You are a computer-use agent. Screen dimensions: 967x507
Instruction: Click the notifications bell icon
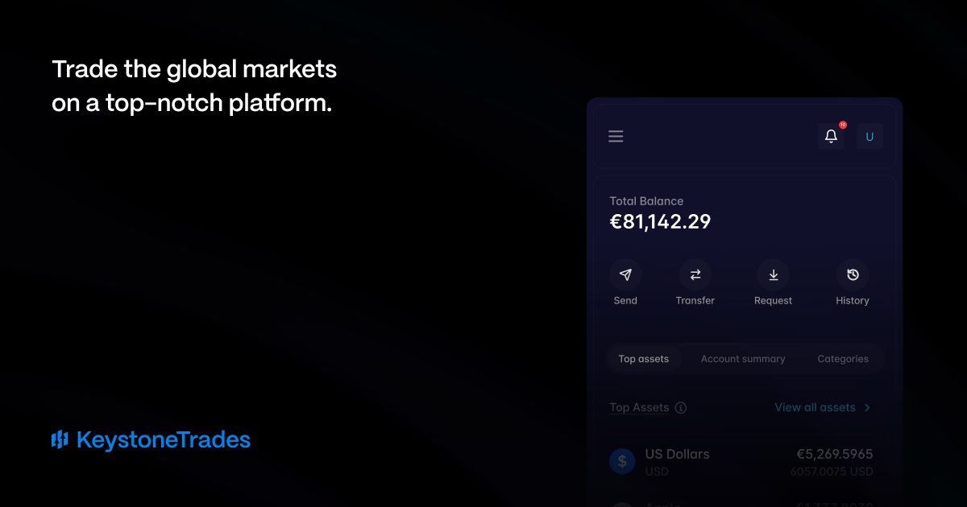[x=831, y=137]
